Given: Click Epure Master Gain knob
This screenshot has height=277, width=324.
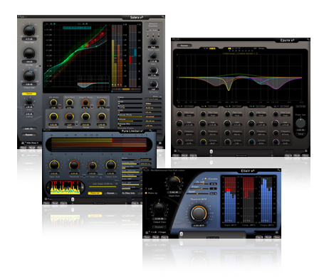Looking at the screenshot, I should pos(301,123).
